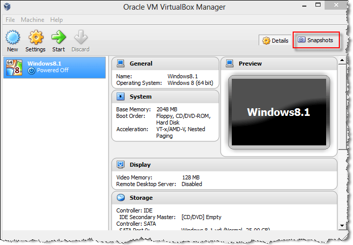Viewport: 353px width, 245px height.
Task: Click the Acceleration label in System
Action: click(132, 129)
